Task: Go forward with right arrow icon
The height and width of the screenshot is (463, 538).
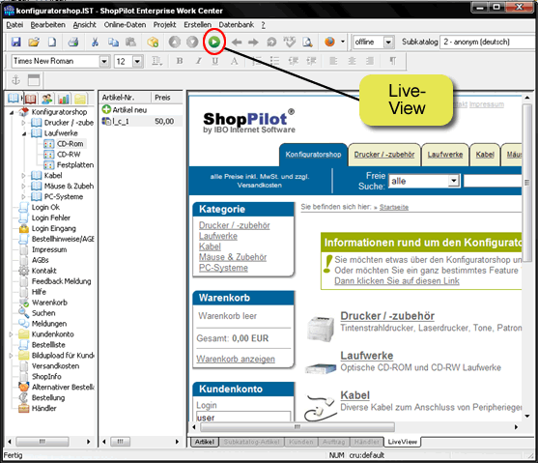Action: click(x=253, y=43)
